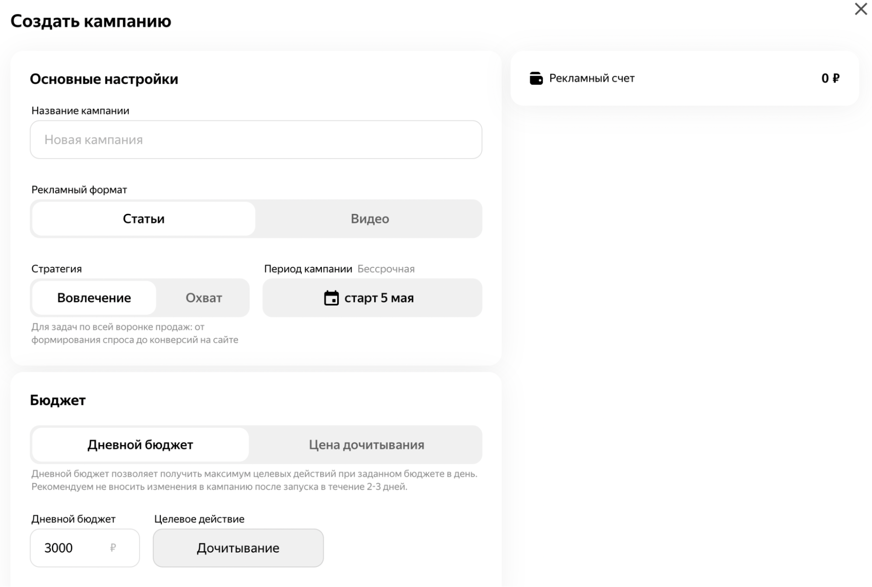The height and width of the screenshot is (587, 872).
Task: Click the Создать кампанию title
Action: [x=91, y=21]
